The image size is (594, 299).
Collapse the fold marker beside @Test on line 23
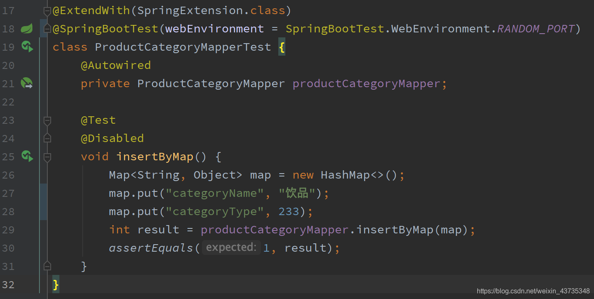coord(47,121)
